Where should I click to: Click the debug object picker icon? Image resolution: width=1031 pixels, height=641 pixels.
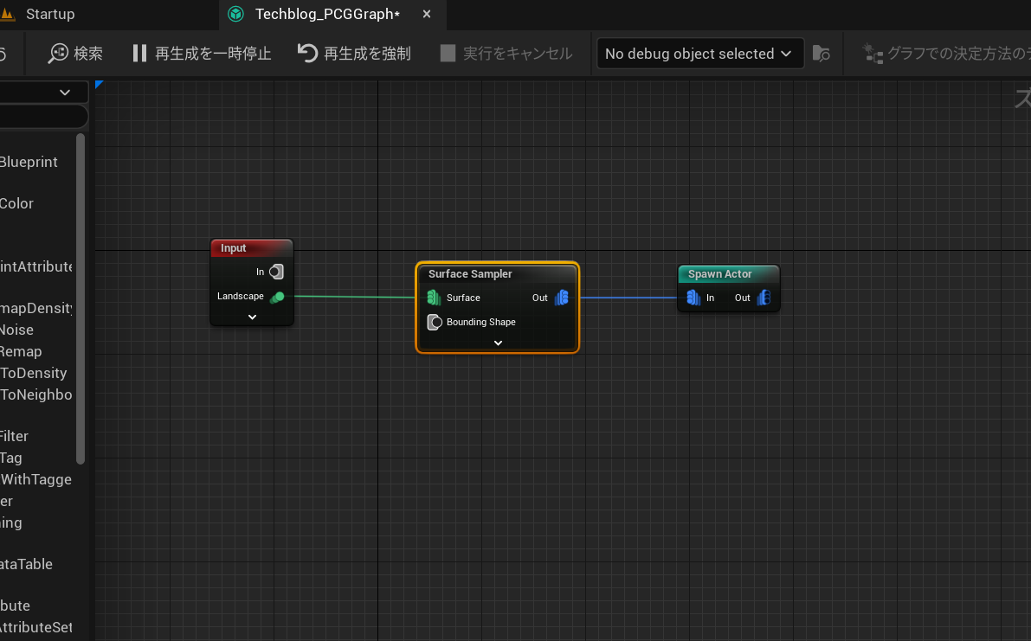821,54
